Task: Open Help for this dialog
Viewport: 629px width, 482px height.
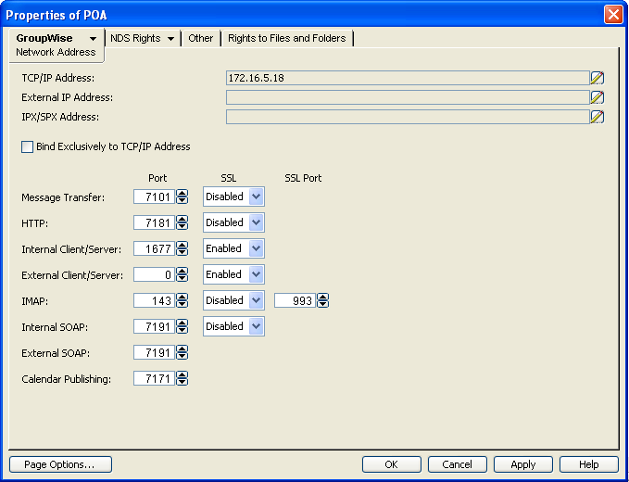Action: tap(589, 464)
